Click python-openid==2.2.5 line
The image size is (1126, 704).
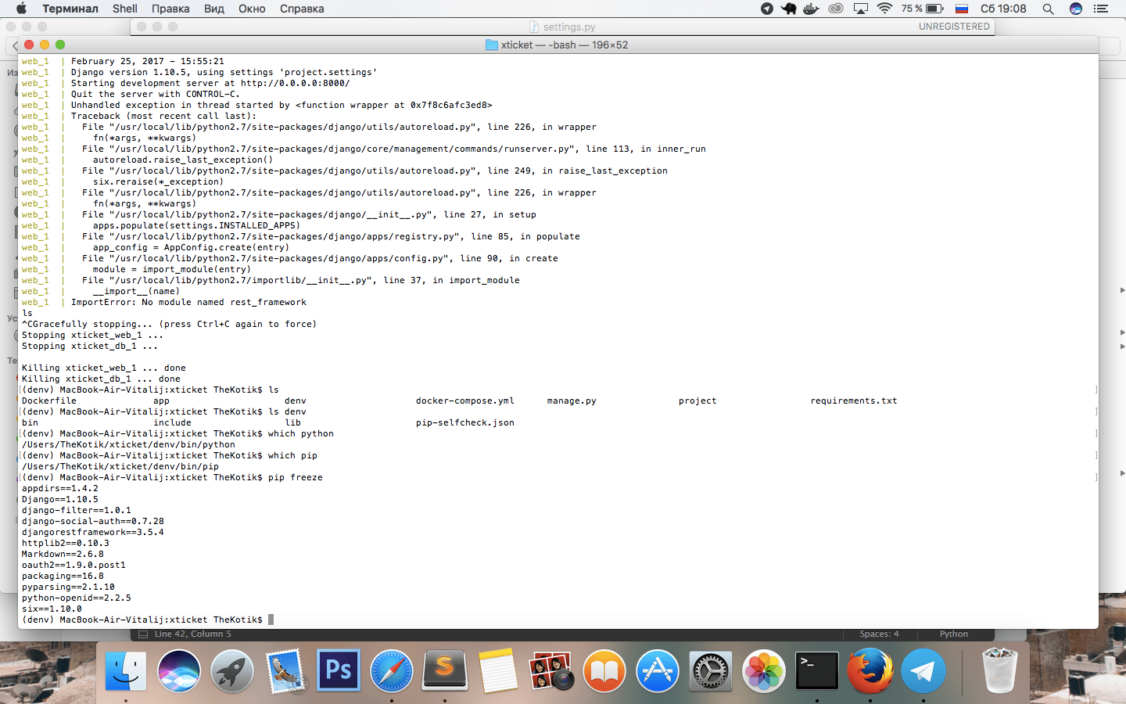coord(77,598)
